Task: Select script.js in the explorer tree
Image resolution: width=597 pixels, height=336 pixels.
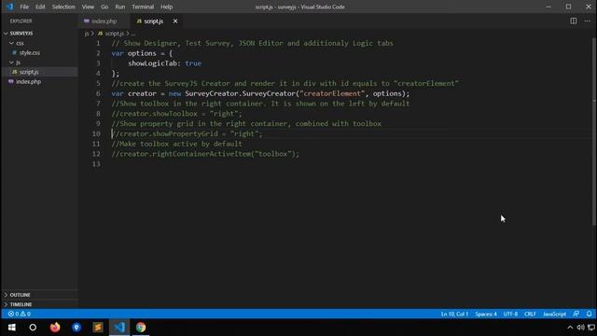Action: [29, 72]
